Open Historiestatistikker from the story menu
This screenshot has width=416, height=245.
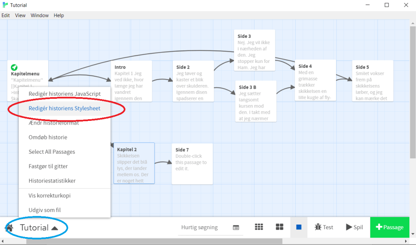(x=52, y=181)
